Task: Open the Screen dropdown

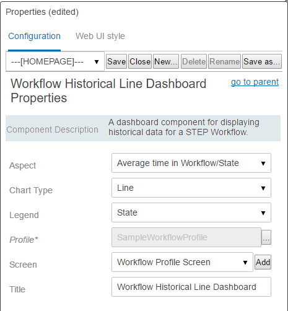Action: click(182, 262)
